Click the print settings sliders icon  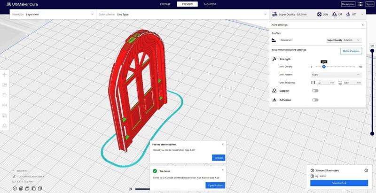tap(274, 15)
